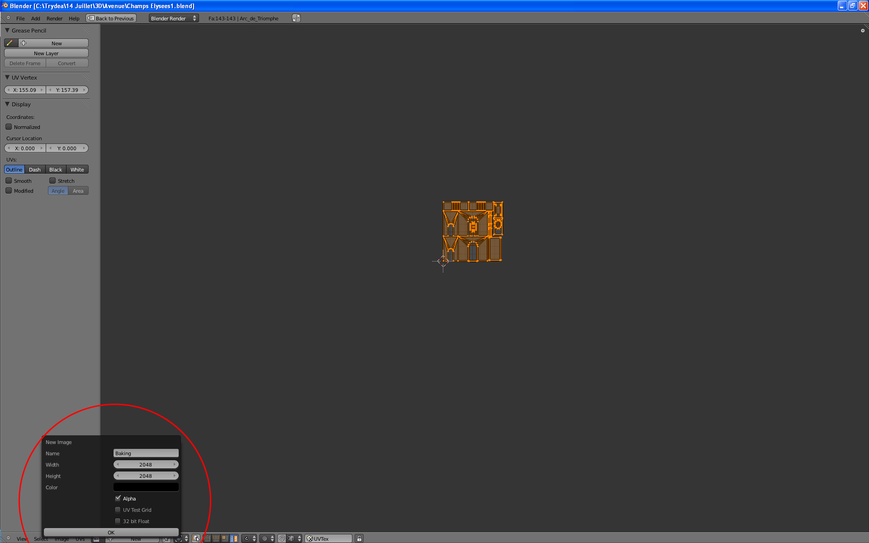Select Dash UV display style

[35, 170]
